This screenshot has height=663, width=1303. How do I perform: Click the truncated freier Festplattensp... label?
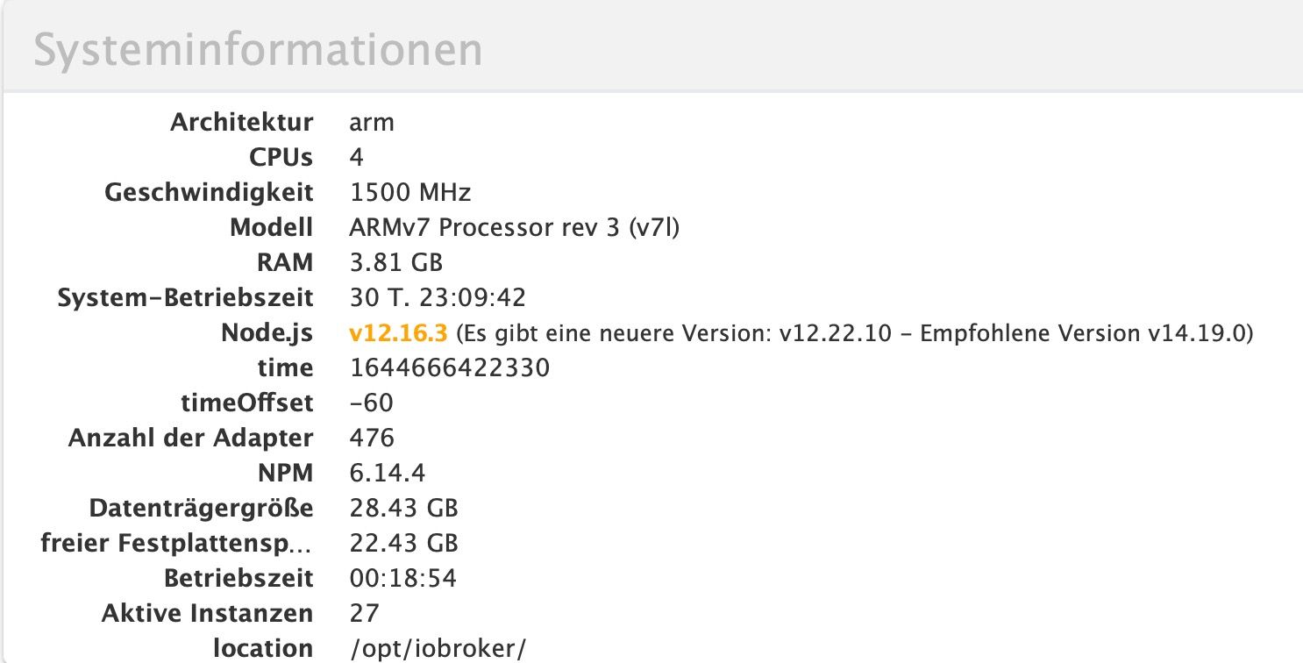coord(176,544)
